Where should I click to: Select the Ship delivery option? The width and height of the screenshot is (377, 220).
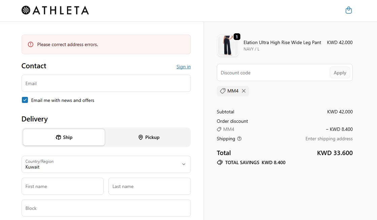64,137
